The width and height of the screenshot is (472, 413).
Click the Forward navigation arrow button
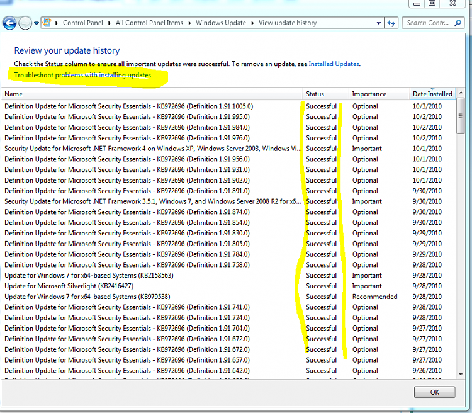25,23
